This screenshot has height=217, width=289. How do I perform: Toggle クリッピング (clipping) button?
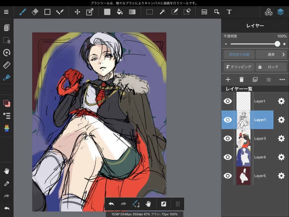pyautogui.click(x=239, y=67)
